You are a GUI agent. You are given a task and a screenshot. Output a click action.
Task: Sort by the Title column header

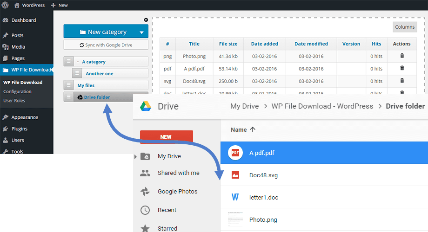(194, 44)
